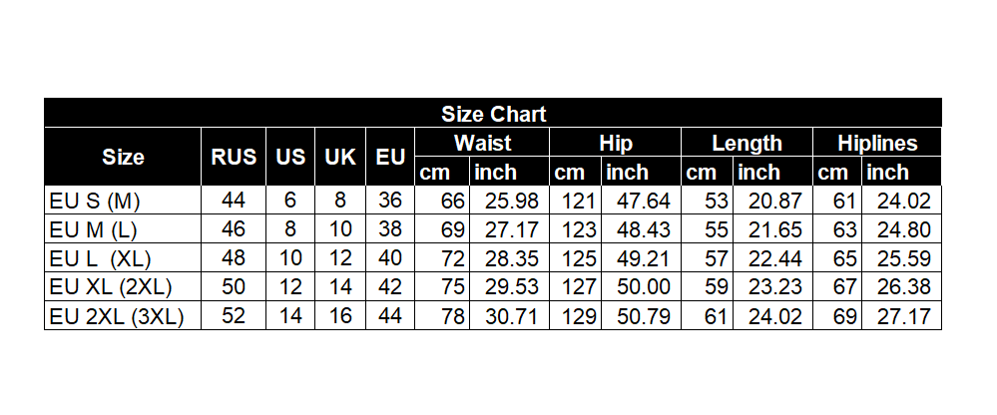Click the 129 cm hip cell
Image resolution: width=997 pixels, height=415 pixels.
pyautogui.click(x=578, y=317)
